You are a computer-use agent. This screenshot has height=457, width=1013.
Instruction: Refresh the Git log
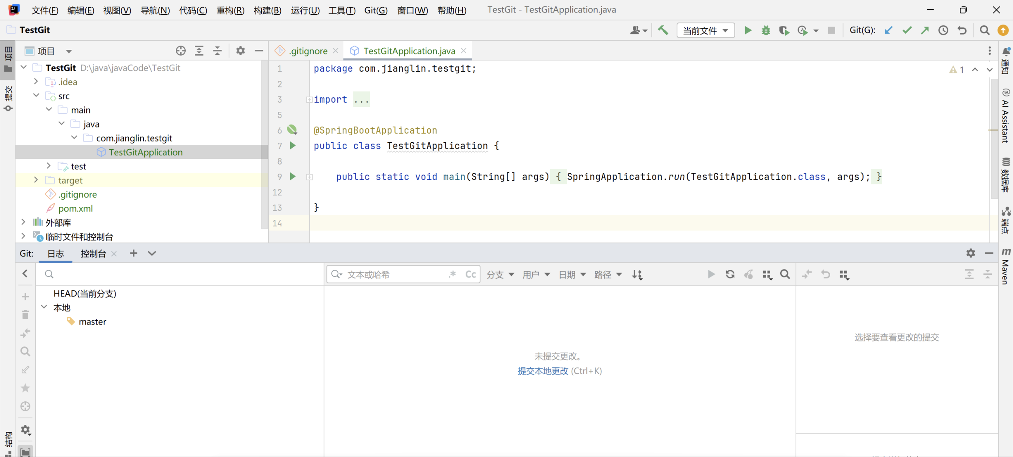(x=730, y=274)
